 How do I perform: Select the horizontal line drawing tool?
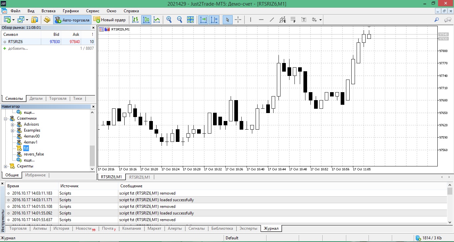pos(261,20)
